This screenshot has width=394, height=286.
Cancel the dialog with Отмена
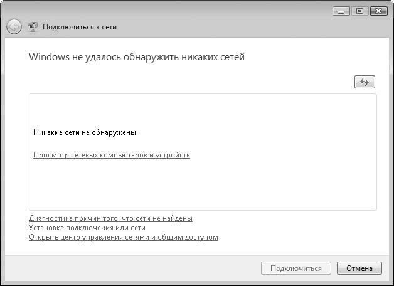pyautogui.click(x=359, y=268)
